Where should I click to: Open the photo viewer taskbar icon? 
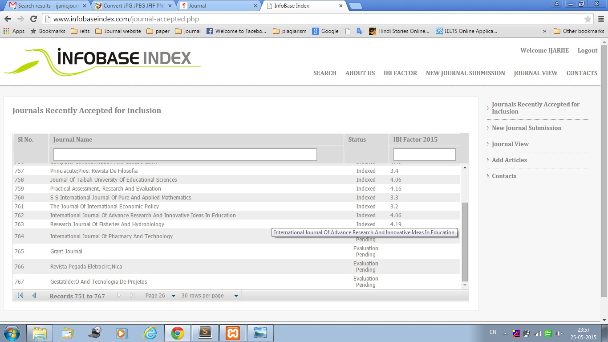(x=260, y=333)
